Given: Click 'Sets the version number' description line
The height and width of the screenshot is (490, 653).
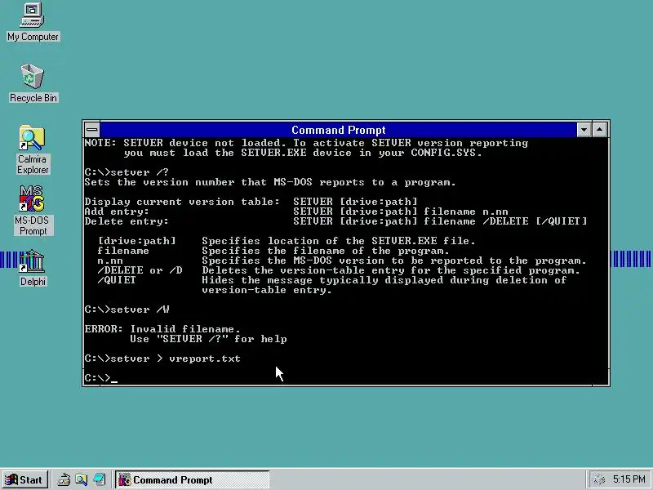Looking at the screenshot, I should 270,182.
